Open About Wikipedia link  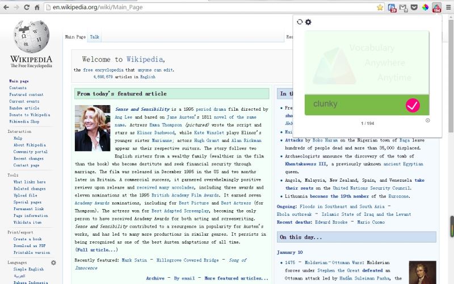pos(30,145)
